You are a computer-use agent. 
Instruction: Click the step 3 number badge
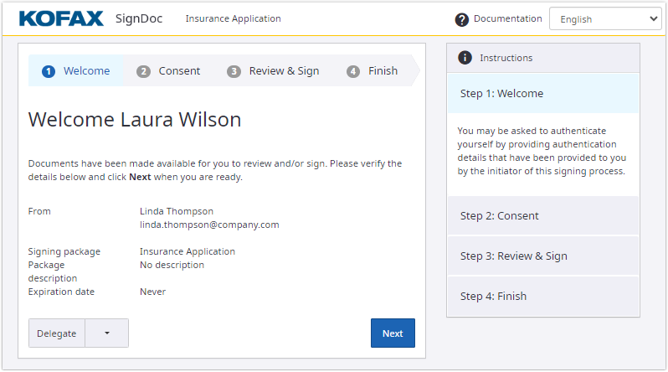coord(234,71)
